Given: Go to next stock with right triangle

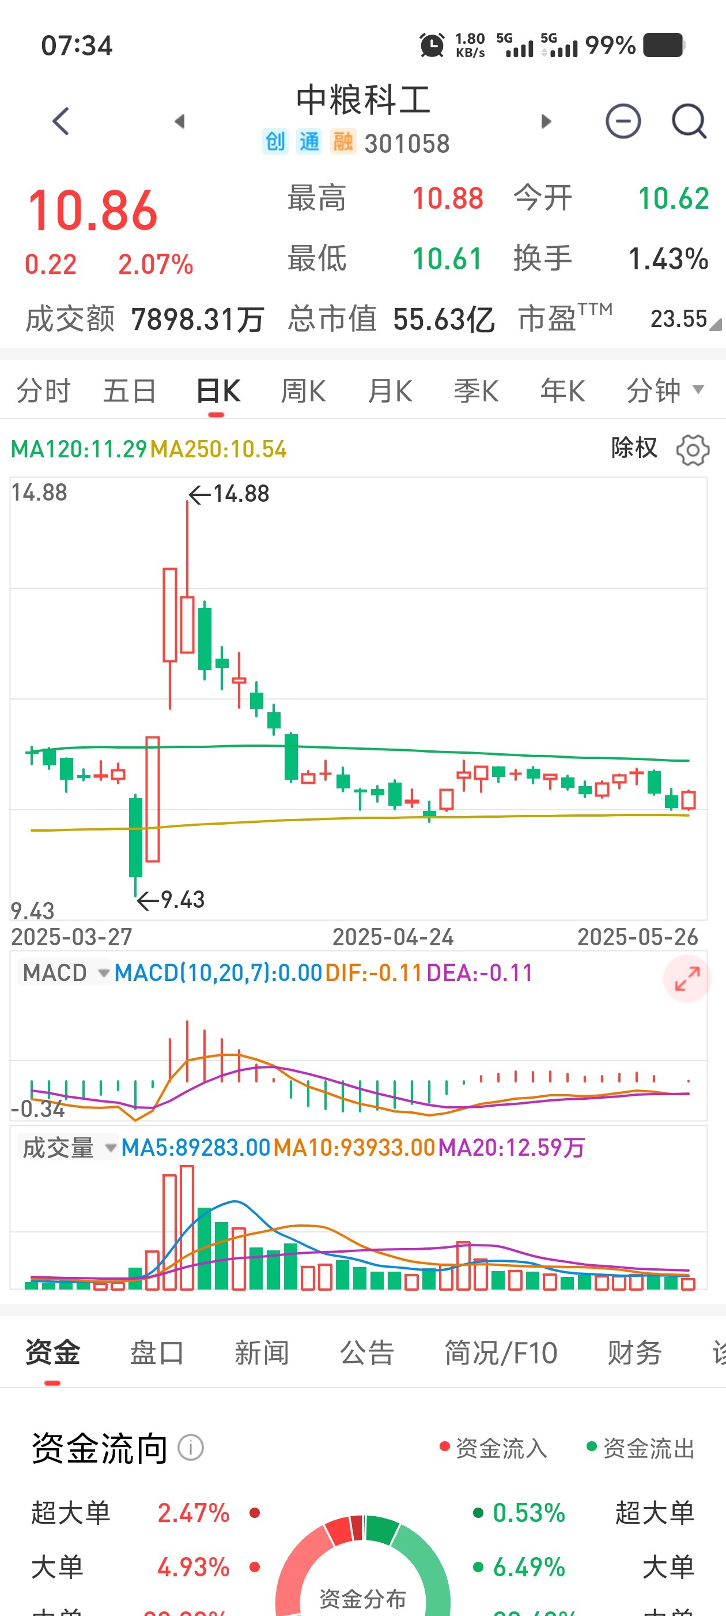Looking at the screenshot, I should [x=546, y=121].
